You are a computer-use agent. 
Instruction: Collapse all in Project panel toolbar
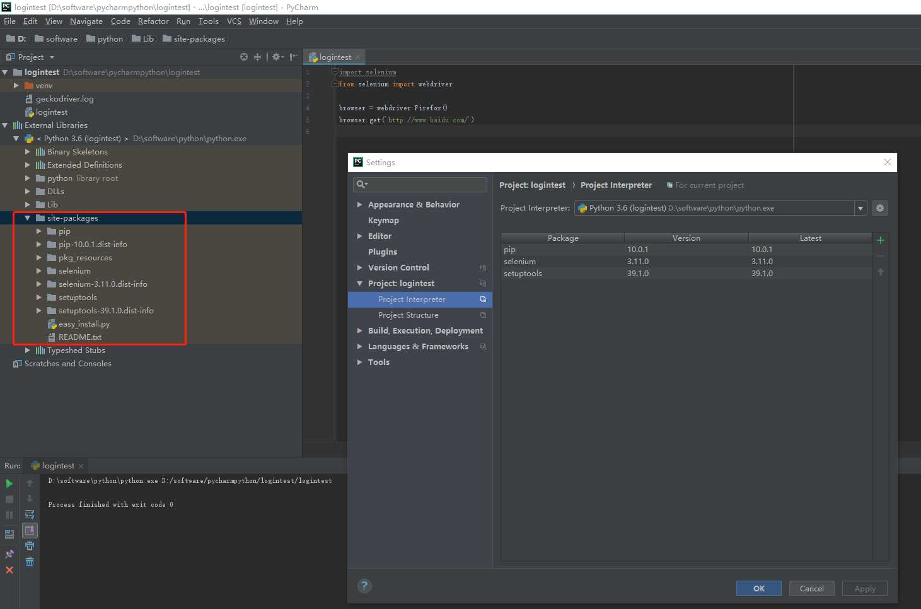click(x=257, y=57)
